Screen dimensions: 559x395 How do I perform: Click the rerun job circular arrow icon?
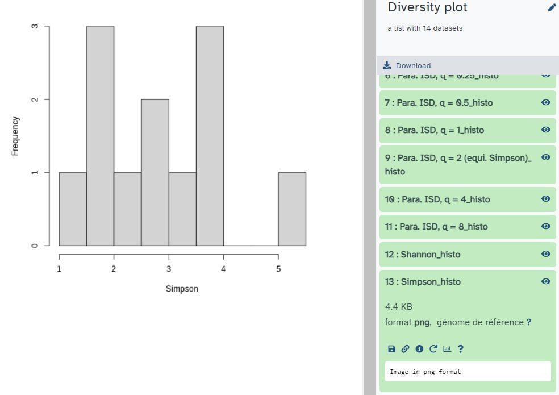pyautogui.click(x=433, y=348)
